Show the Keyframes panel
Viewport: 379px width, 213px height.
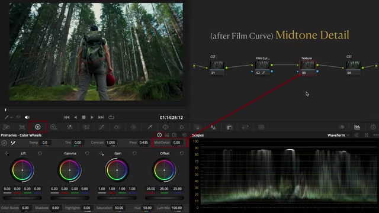pyautogui.click(x=341, y=127)
